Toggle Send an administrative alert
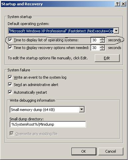Screen dimensions: 133x160 (10, 85)
